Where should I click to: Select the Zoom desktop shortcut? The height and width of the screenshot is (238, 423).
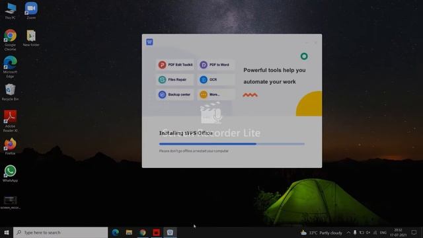pos(31,11)
